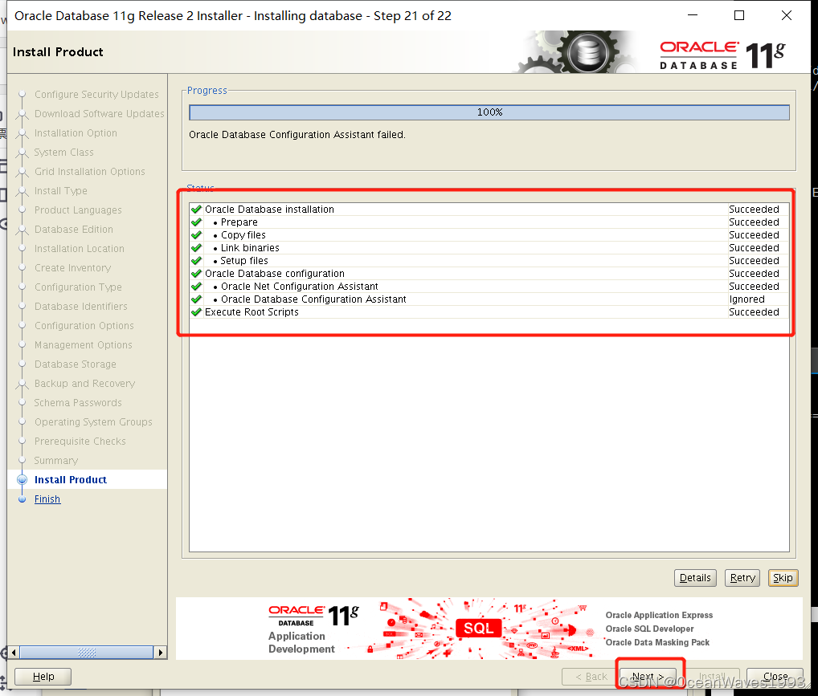This screenshot has width=818, height=696.
Task: Open the Help button
Action: [x=43, y=676]
